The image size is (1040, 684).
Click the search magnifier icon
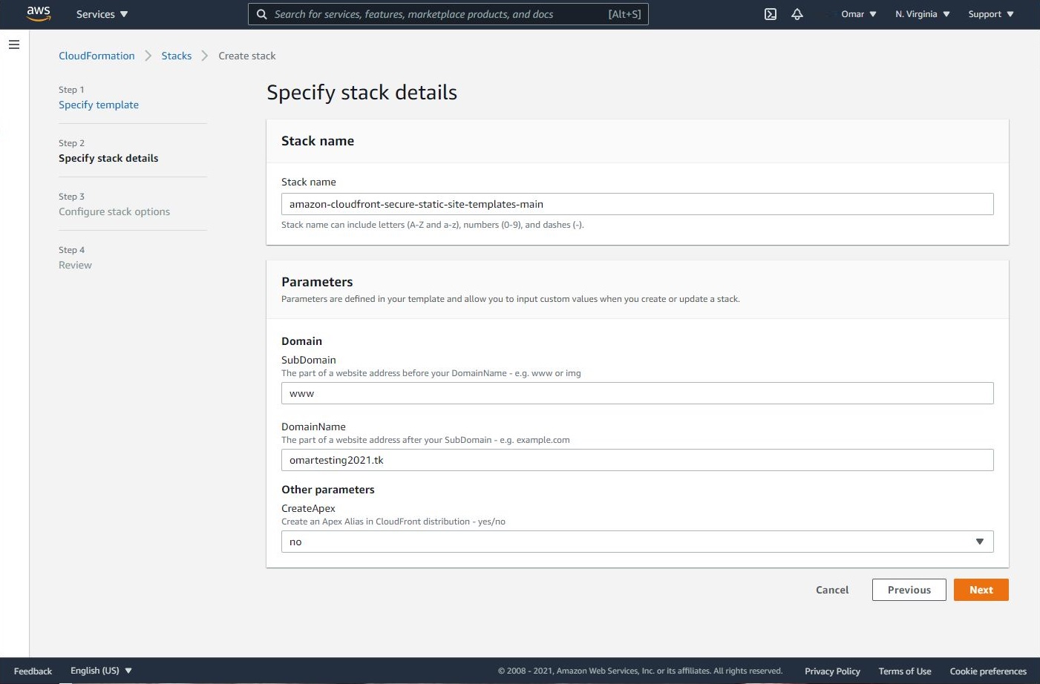(x=261, y=14)
